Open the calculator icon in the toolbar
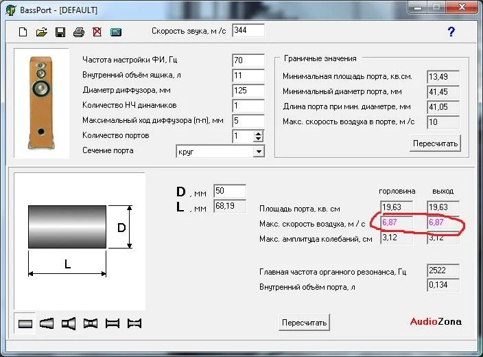483x357 pixels. pos(116,32)
